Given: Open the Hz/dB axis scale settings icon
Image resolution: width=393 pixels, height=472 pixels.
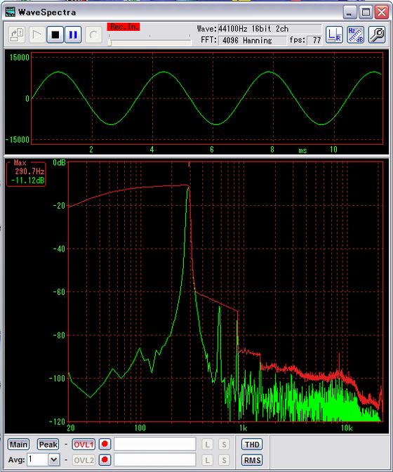Looking at the screenshot, I should pos(355,34).
